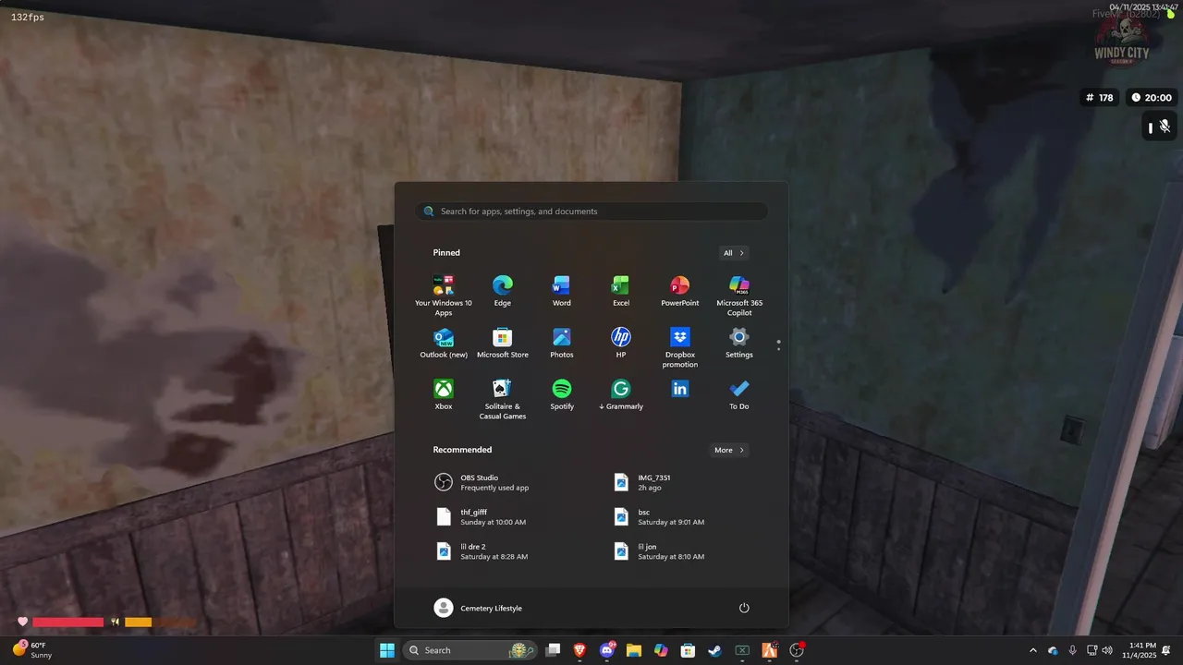Click the Power button in Start menu
Viewport: 1183px width, 665px height.
click(744, 608)
